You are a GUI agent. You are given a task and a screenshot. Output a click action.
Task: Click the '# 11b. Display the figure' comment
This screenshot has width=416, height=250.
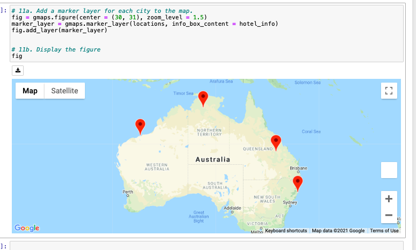56,49
